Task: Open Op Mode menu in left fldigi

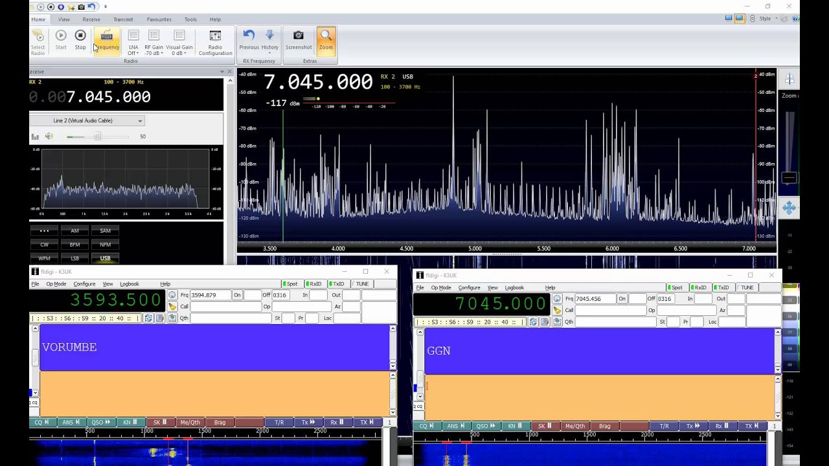Action: pos(56,284)
